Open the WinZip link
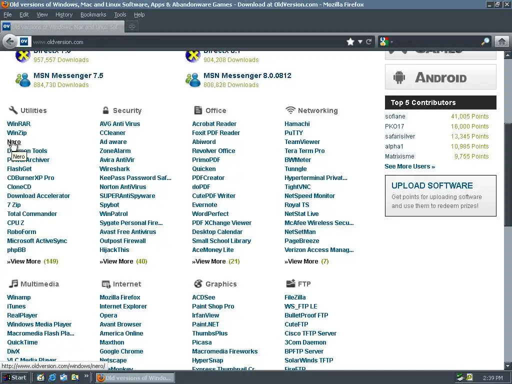 point(17,133)
